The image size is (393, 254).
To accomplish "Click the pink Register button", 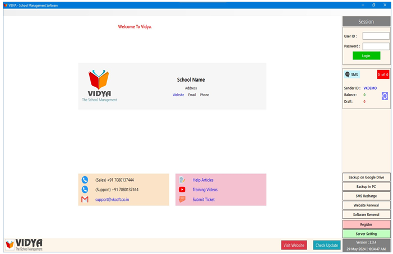I will click(366, 224).
